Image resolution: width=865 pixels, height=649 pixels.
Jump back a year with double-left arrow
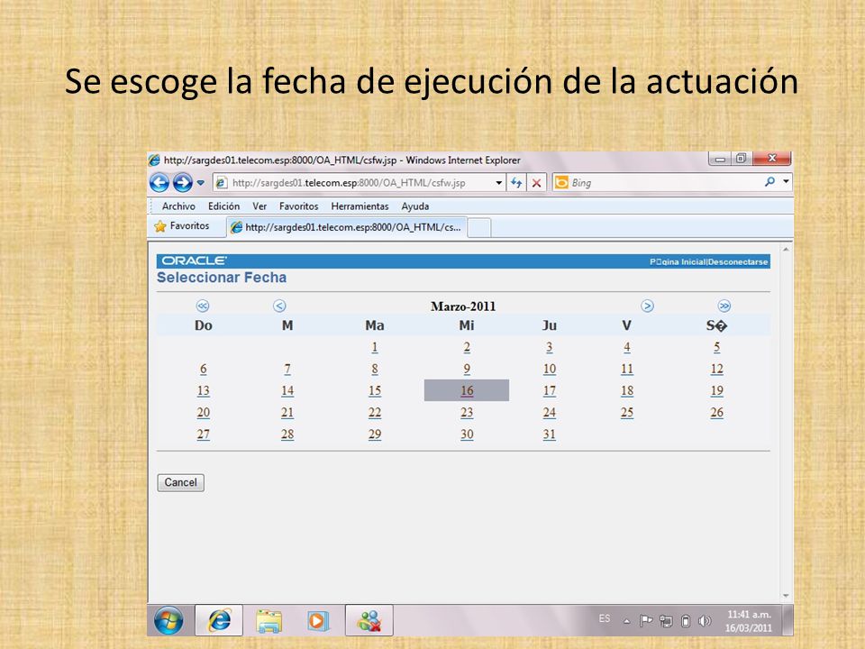pos(203,306)
